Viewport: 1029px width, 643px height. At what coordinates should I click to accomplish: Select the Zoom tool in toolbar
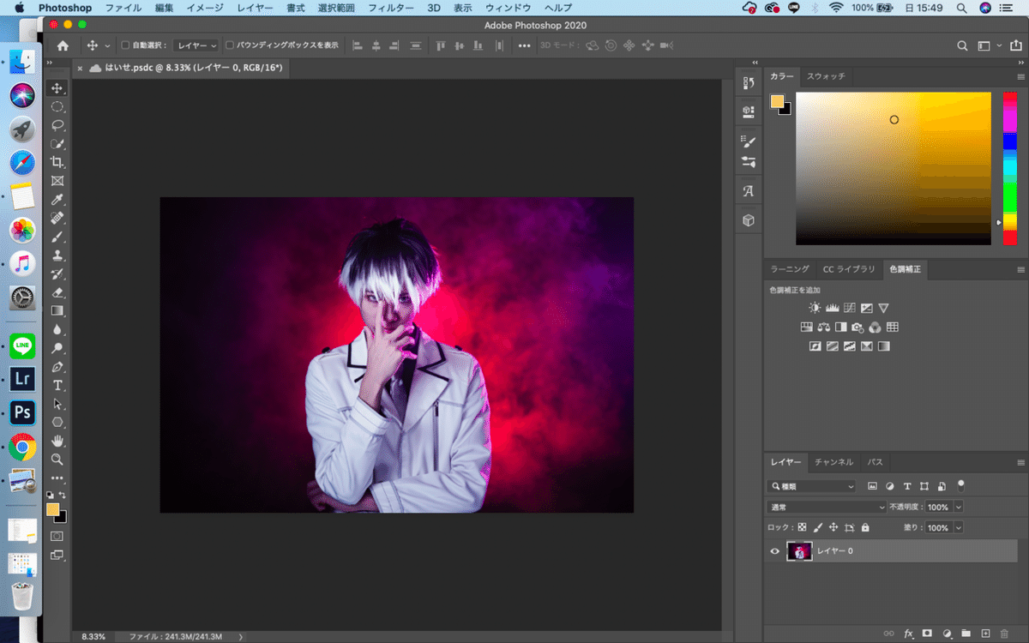tap(57, 460)
